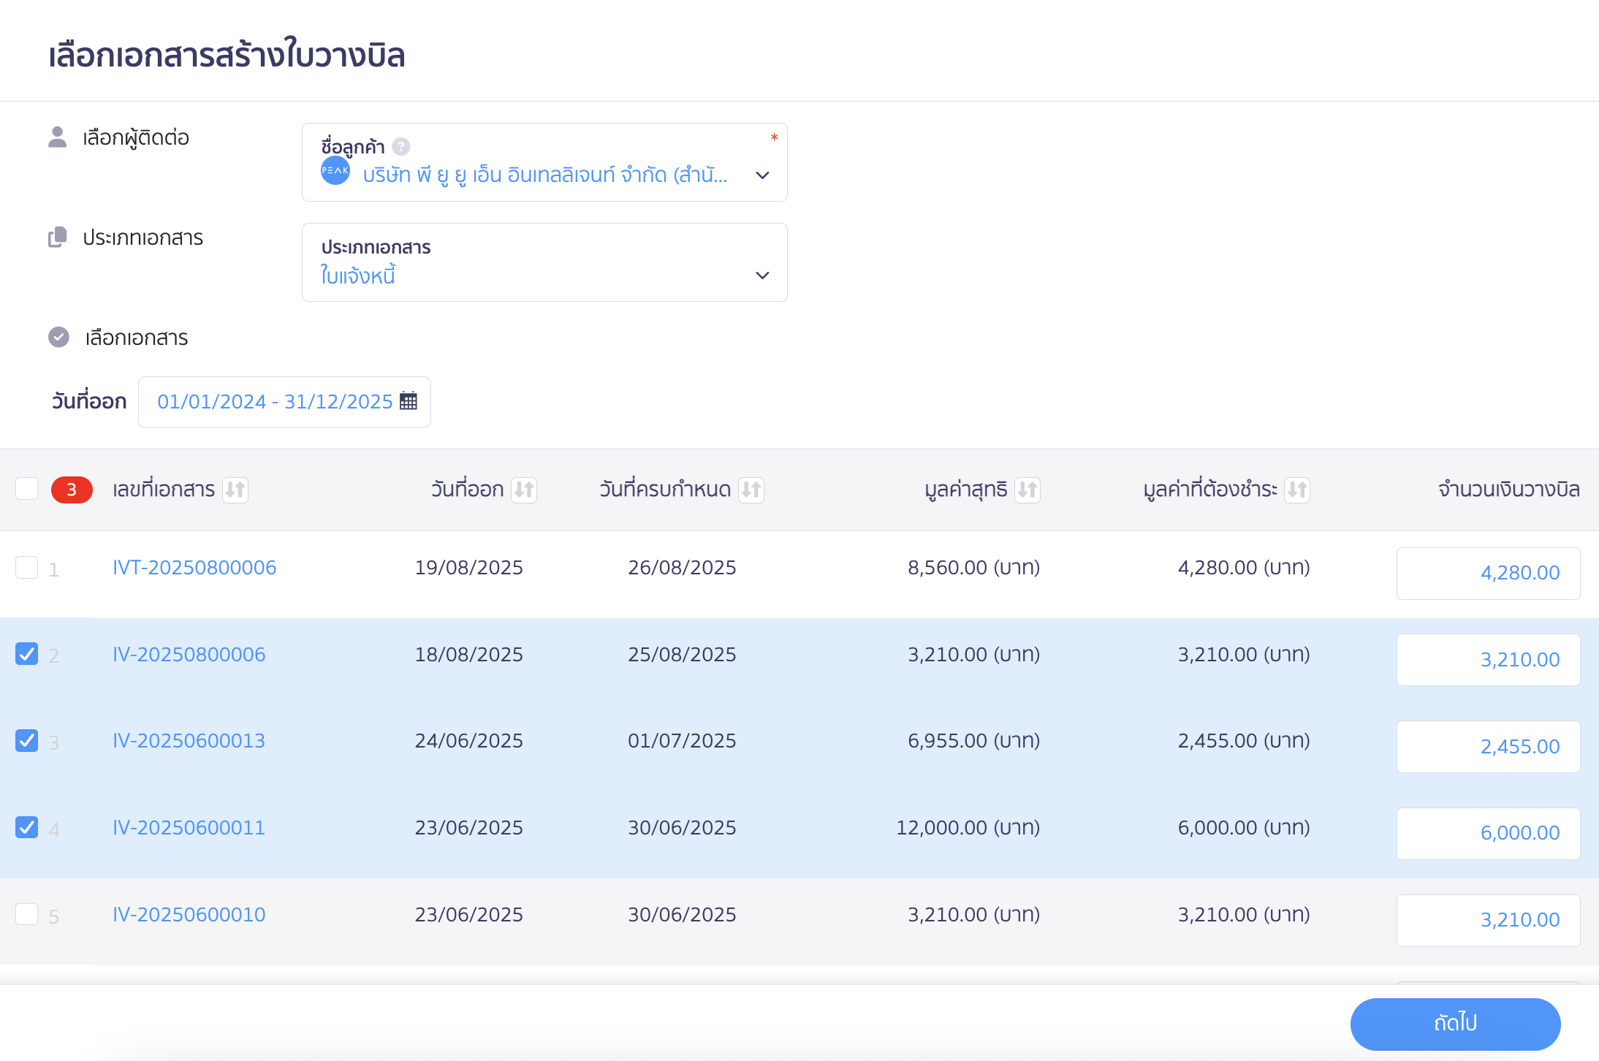Toggle the select-all header checkbox
The height and width of the screenshot is (1061, 1599).
click(27, 489)
